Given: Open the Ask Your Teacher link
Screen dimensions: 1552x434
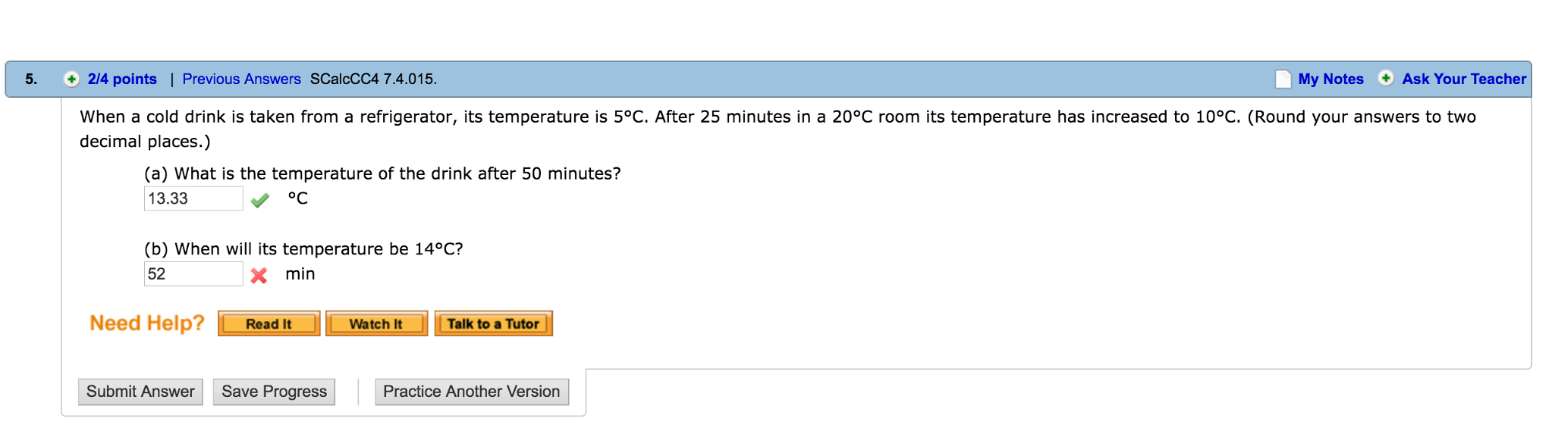Looking at the screenshot, I should pos(1464,80).
